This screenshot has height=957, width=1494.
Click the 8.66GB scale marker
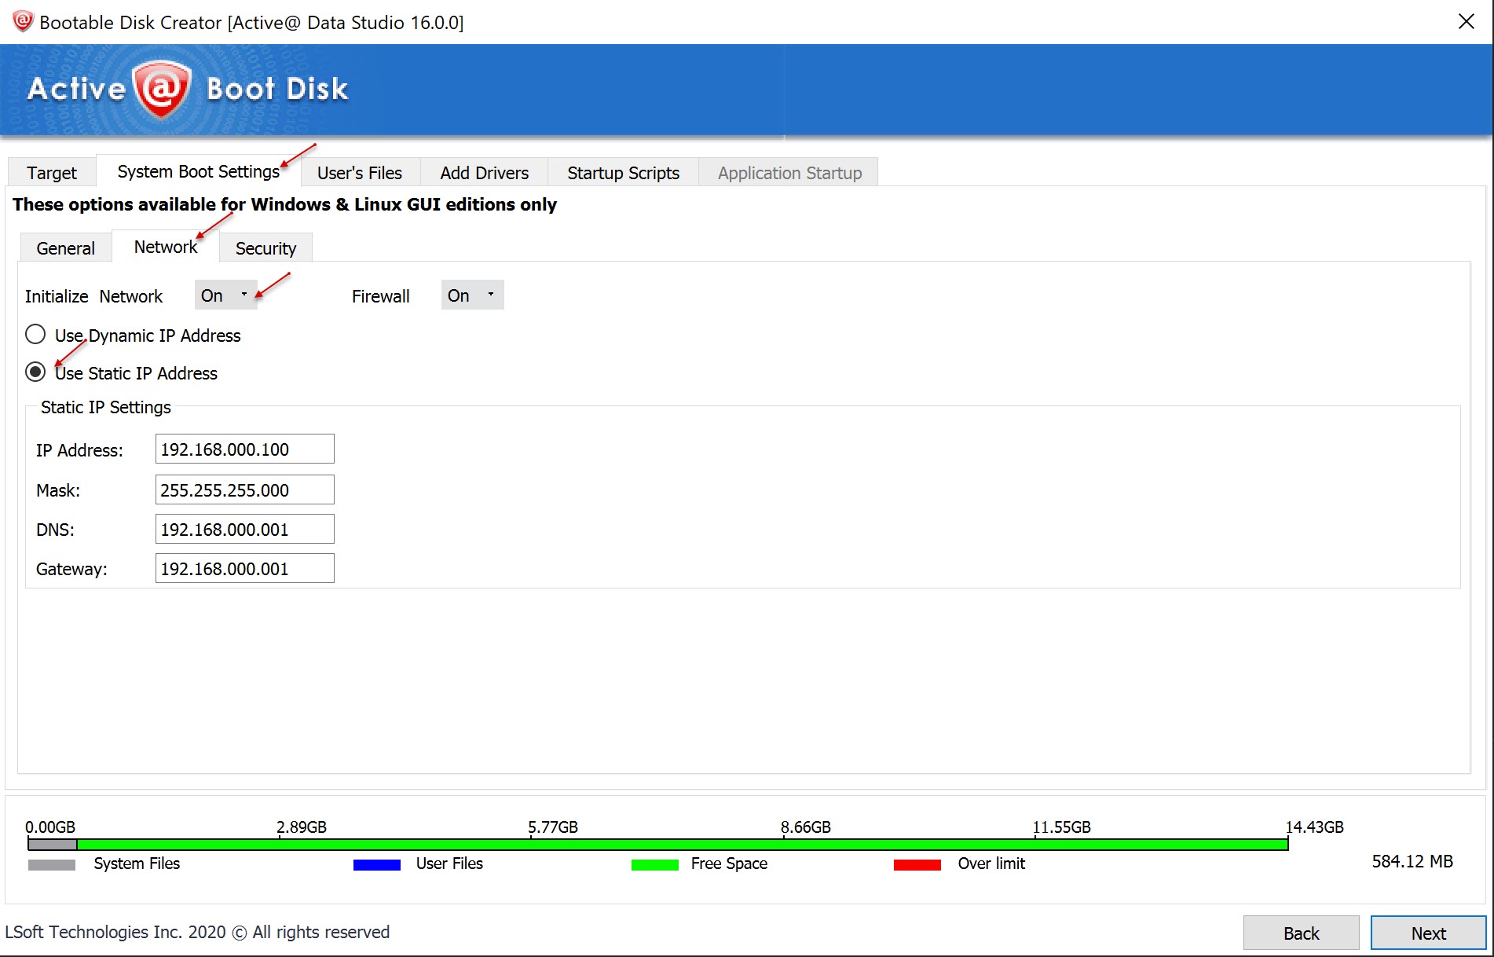pos(806,827)
